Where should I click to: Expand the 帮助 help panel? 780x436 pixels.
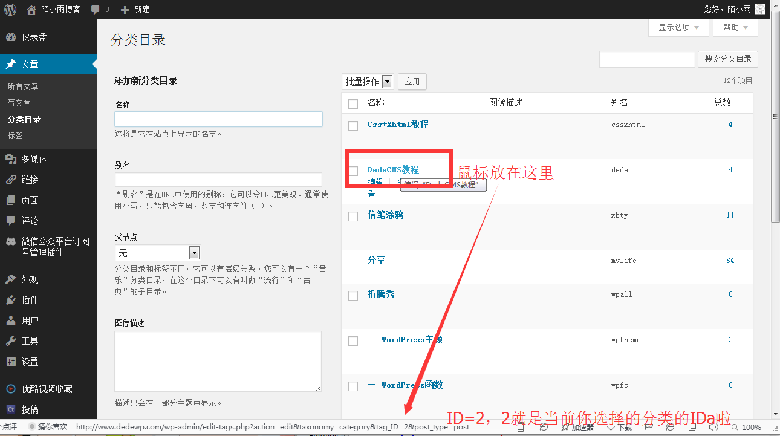(x=735, y=27)
